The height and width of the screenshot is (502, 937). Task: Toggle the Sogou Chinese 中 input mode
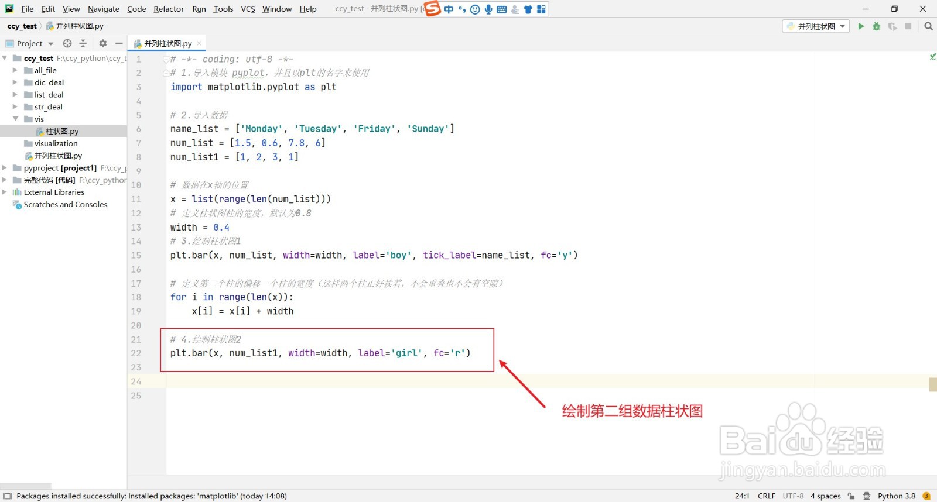(x=449, y=9)
